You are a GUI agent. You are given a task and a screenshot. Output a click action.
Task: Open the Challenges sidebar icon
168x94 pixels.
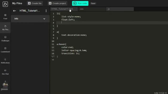pyautogui.click(x=5, y=37)
